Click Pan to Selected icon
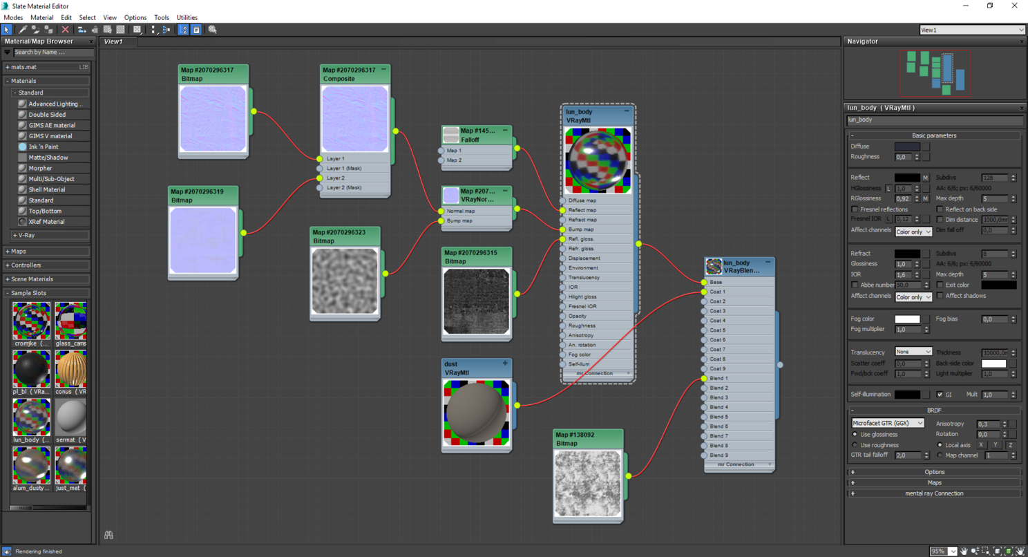 [1020, 551]
